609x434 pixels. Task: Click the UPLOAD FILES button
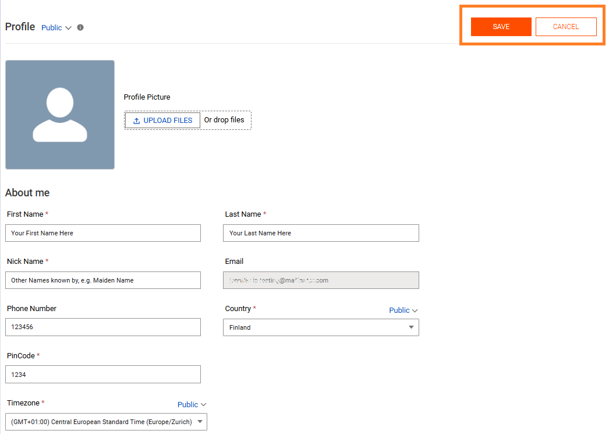pos(162,121)
